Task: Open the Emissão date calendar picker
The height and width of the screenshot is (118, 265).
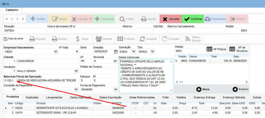Action: pyautogui.click(x=116, y=52)
